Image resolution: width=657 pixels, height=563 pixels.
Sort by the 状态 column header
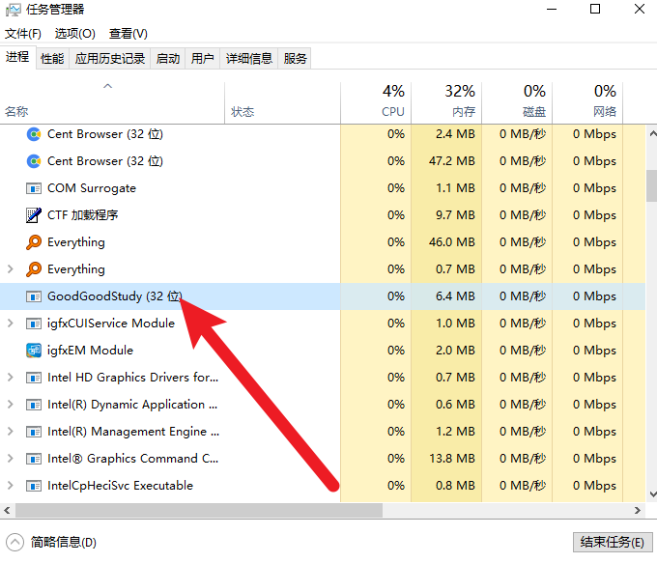(283, 103)
